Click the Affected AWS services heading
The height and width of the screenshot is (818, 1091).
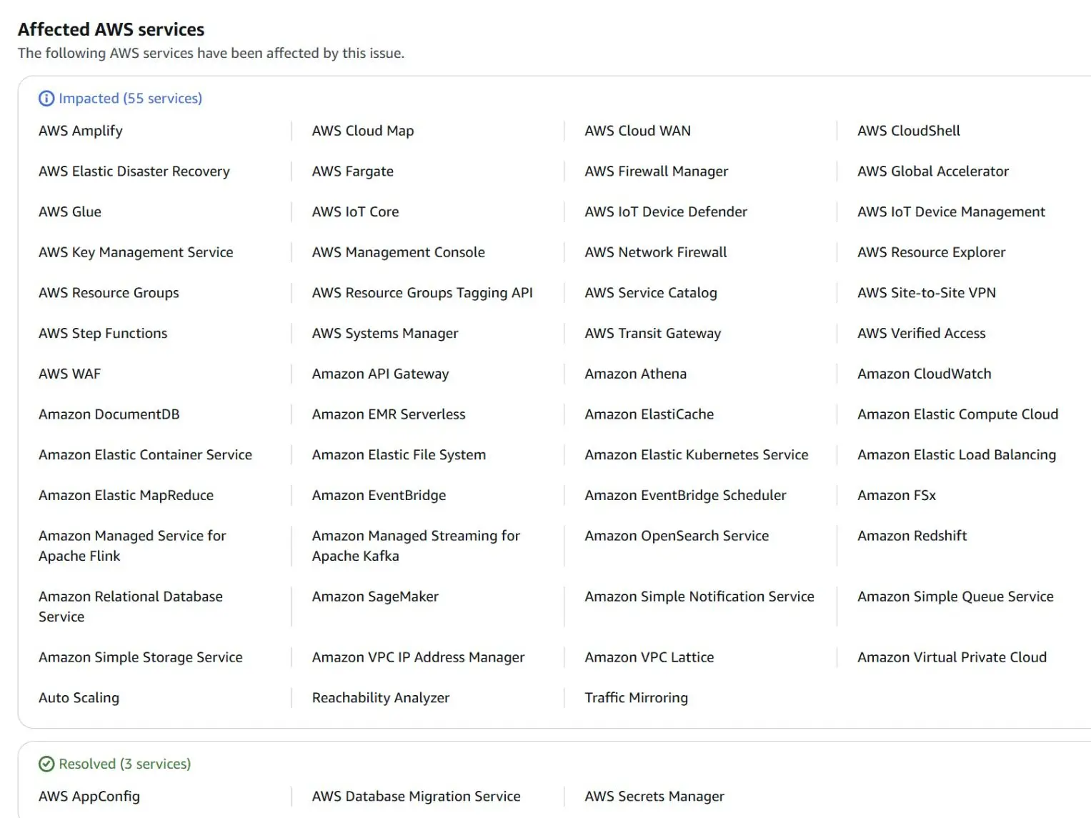point(111,29)
